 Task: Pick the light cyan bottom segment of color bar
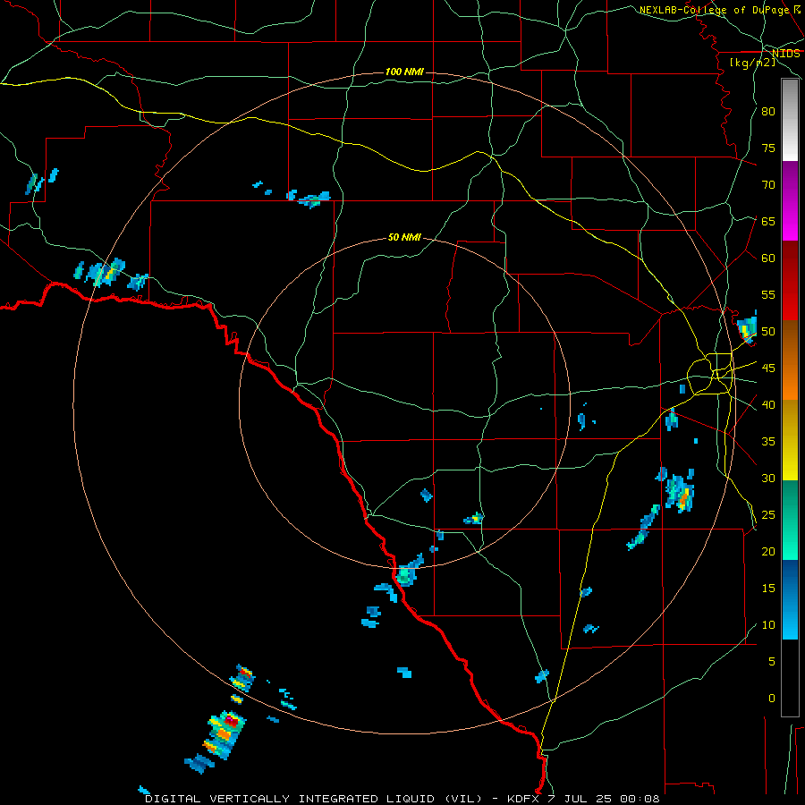(x=790, y=599)
